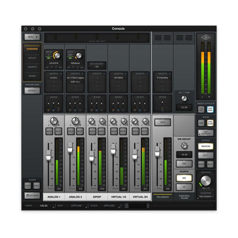Mute the Virtual 3/4 channel
Screen dimensions: 238x238
[x=145, y=131]
